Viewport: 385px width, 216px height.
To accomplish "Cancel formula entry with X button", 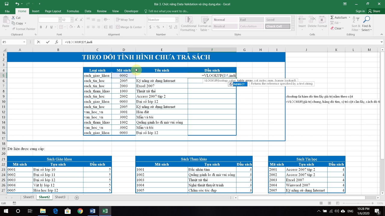I will [38, 42].
